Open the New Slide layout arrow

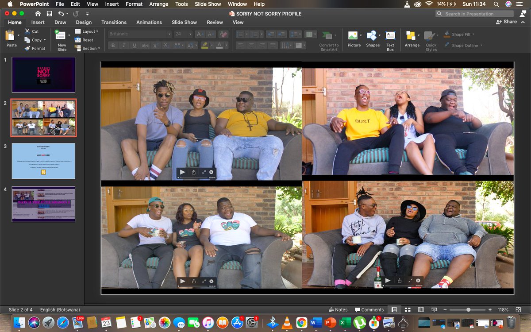(x=69, y=35)
